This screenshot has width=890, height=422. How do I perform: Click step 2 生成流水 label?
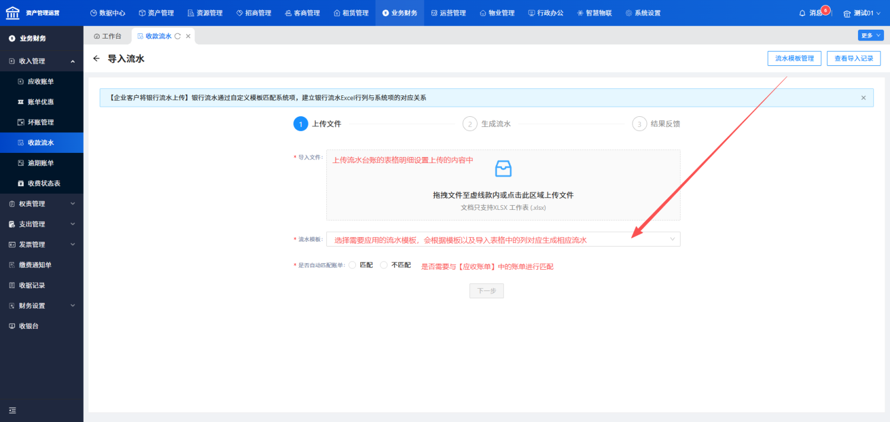[x=496, y=124]
